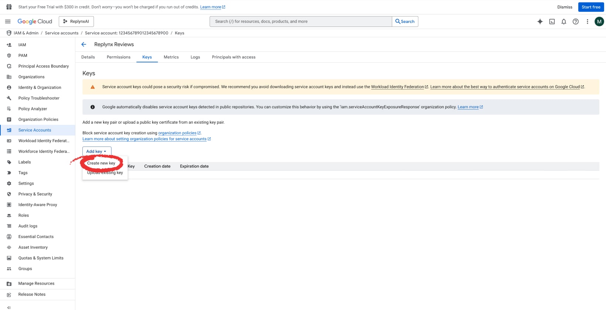Viewport: 606px width, 310px height.
Task: Open Quotas & System Limits
Action: coord(38,258)
